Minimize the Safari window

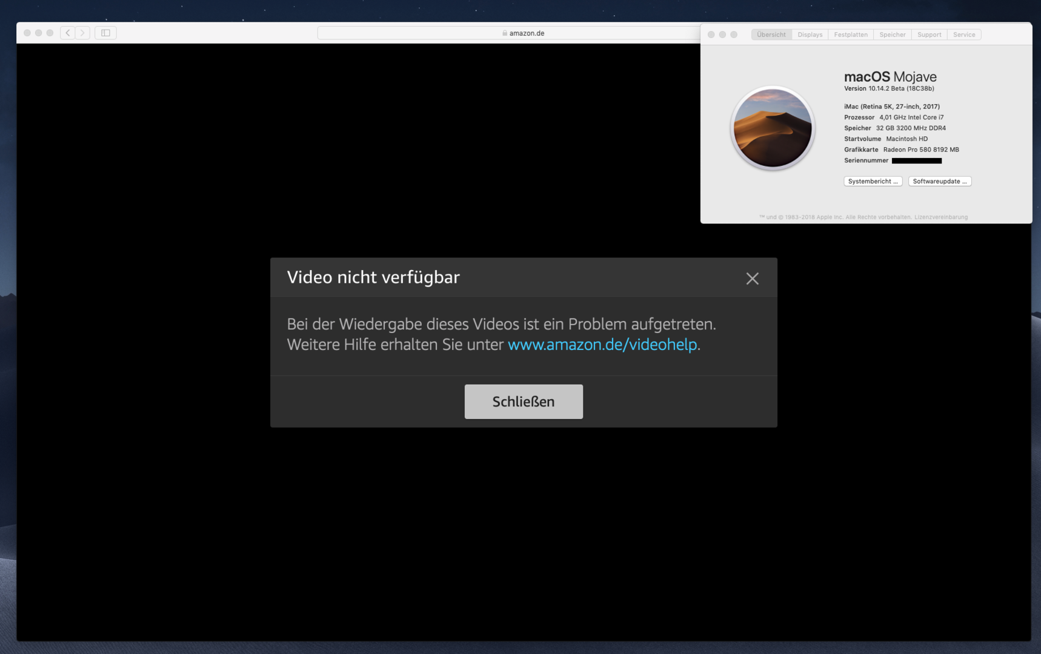click(39, 33)
